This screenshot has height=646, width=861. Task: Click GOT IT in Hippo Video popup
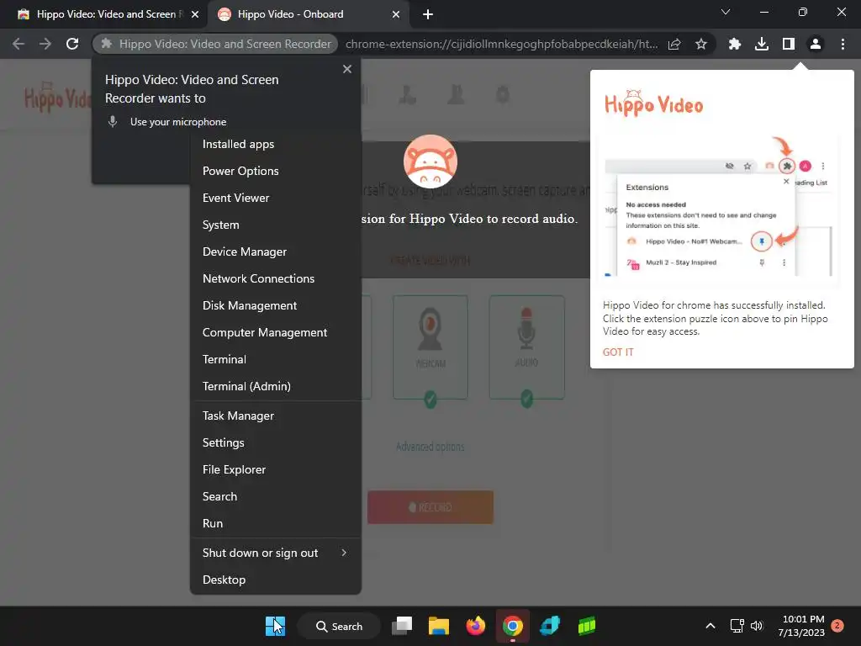[x=618, y=352]
